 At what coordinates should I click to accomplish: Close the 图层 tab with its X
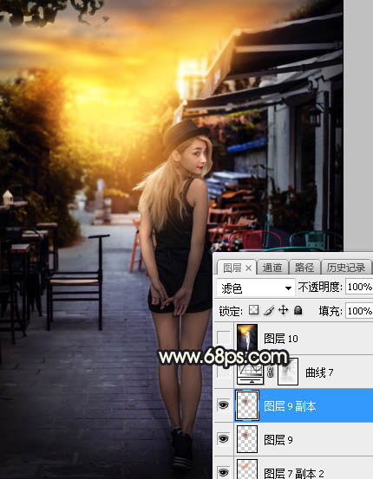[x=248, y=269]
